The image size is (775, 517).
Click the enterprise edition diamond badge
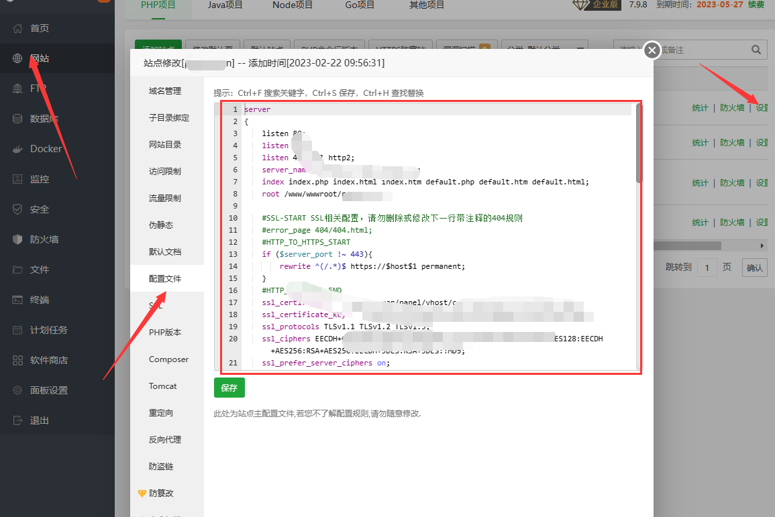coord(597,5)
